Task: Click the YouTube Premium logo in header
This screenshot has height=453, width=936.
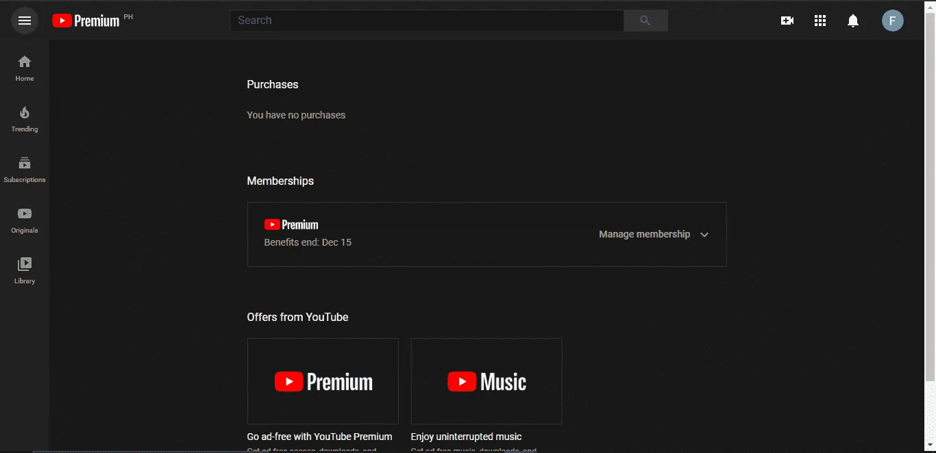Action: (86, 21)
